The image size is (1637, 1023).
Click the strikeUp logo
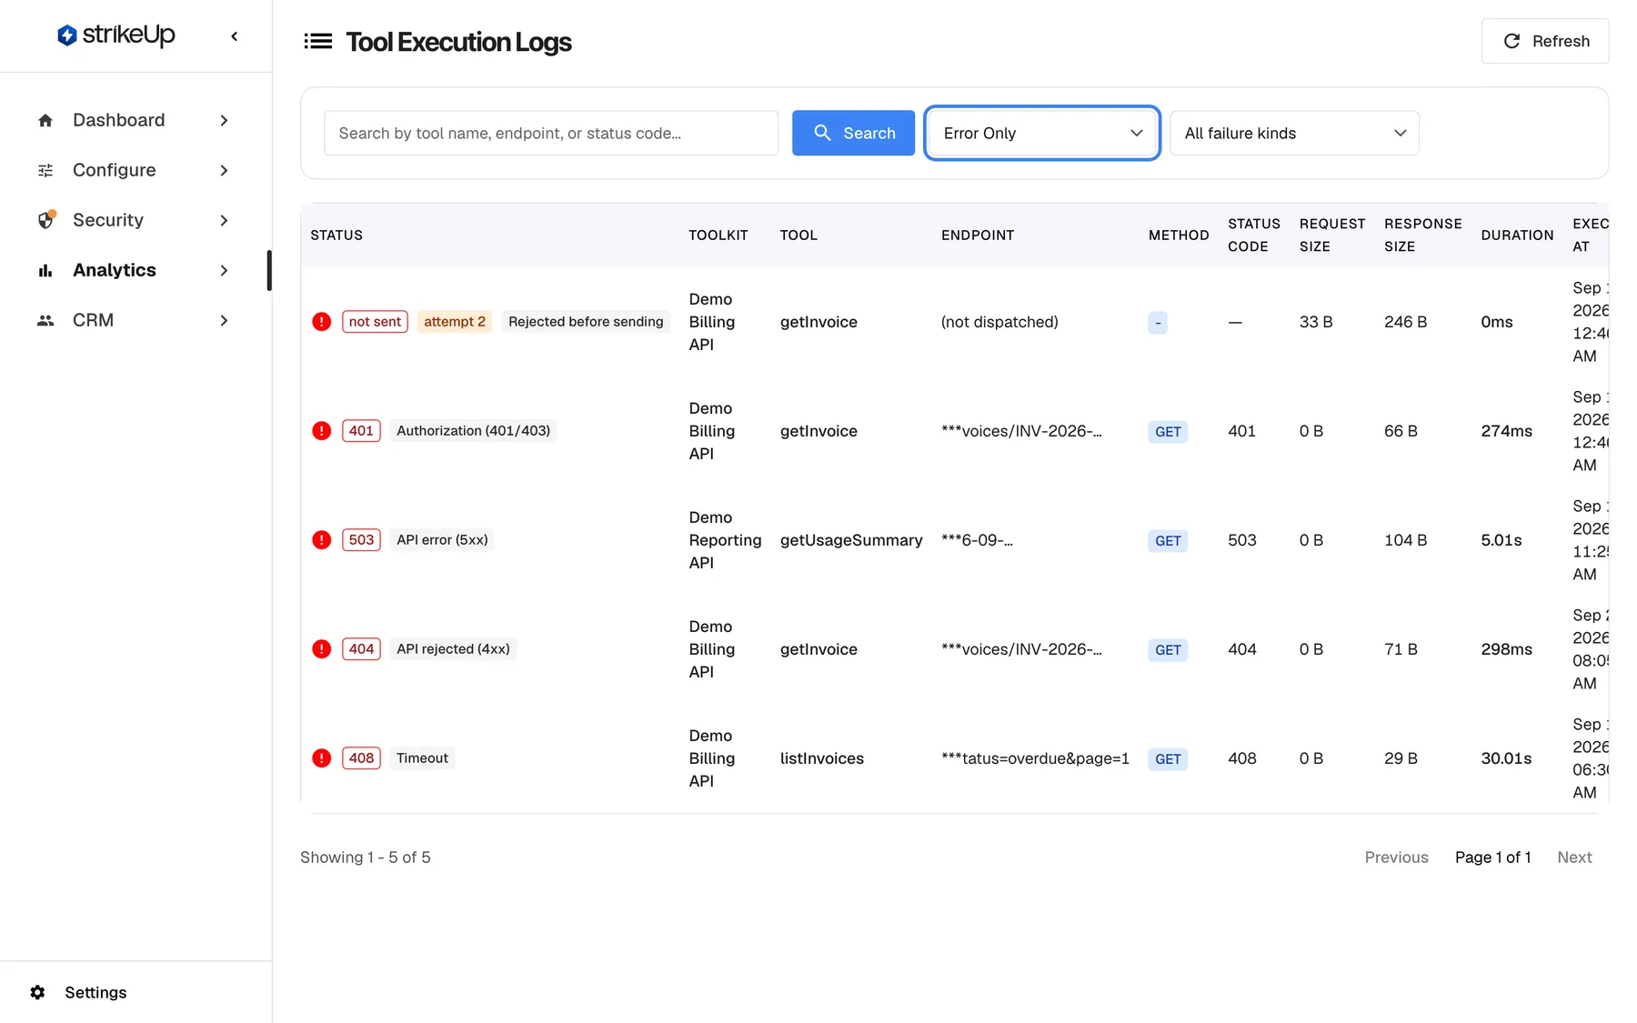(x=115, y=35)
